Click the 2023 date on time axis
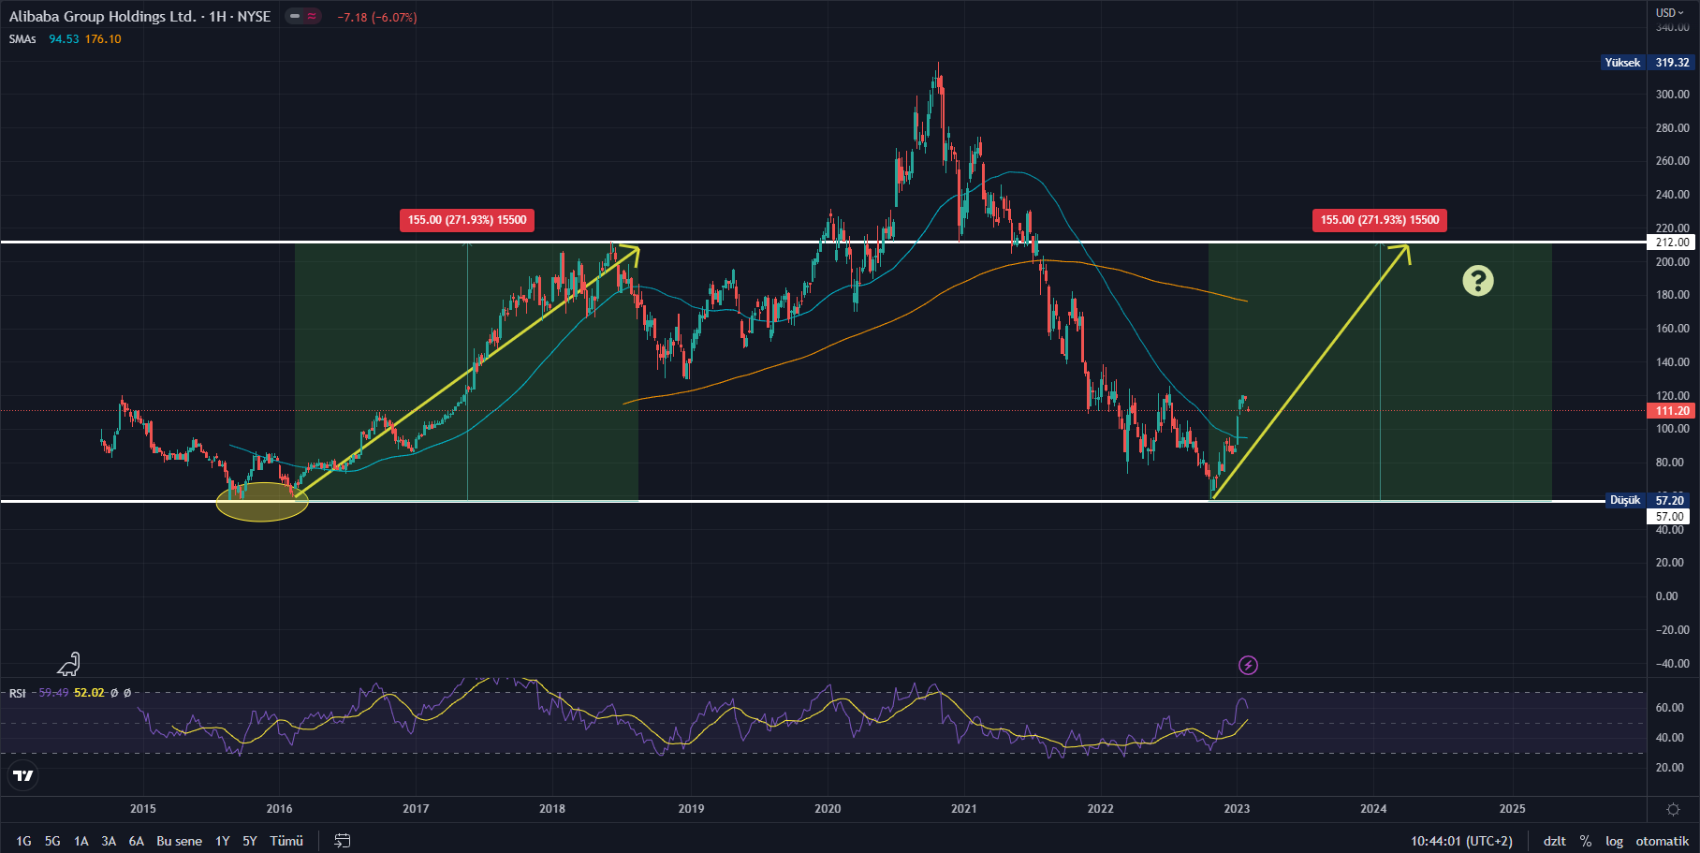This screenshot has height=853, width=1700. (1237, 809)
